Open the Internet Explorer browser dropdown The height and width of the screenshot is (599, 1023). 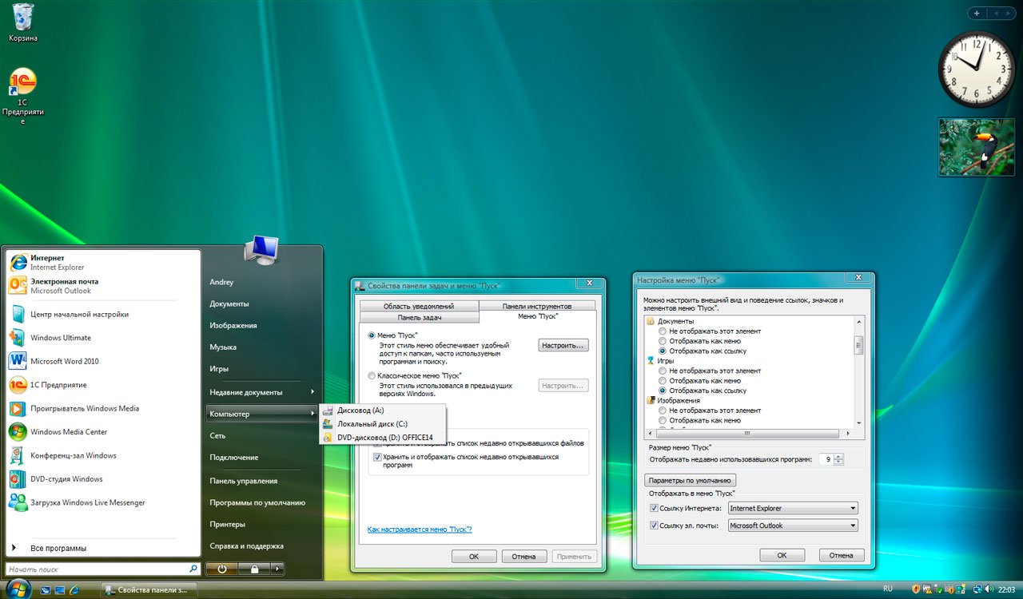point(792,508)
